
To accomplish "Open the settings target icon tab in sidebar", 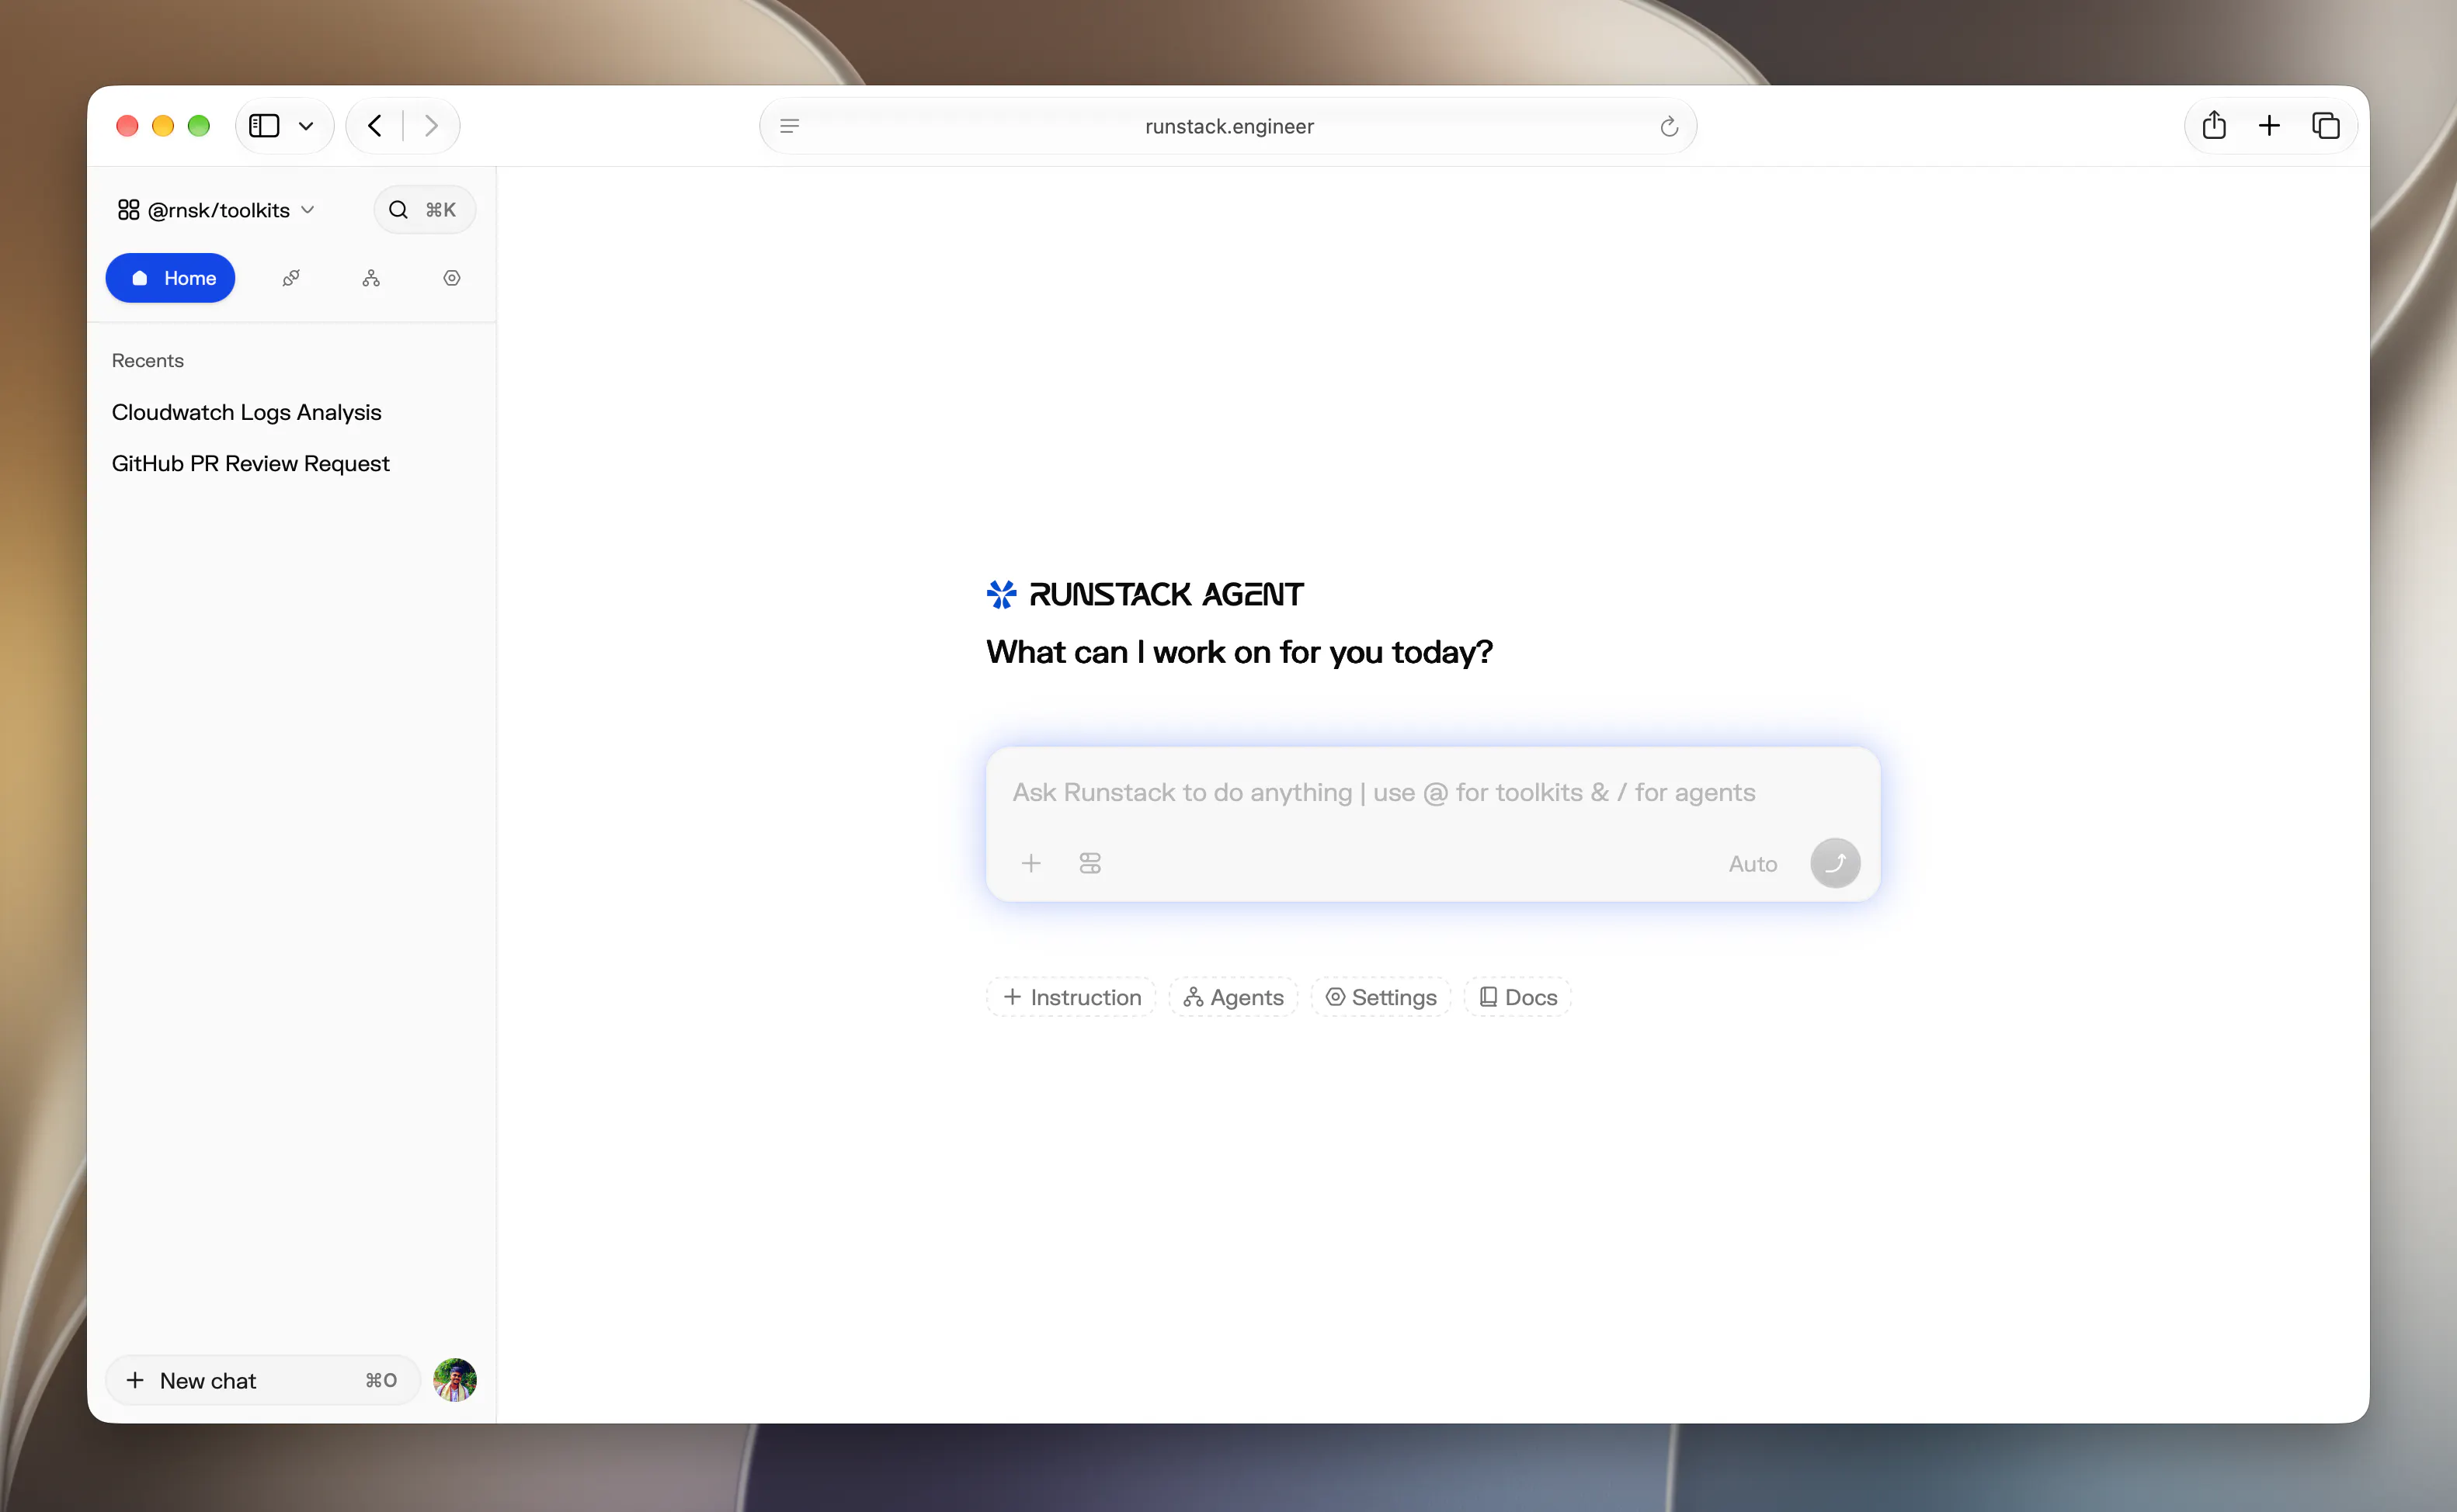I will pos(452,278).
